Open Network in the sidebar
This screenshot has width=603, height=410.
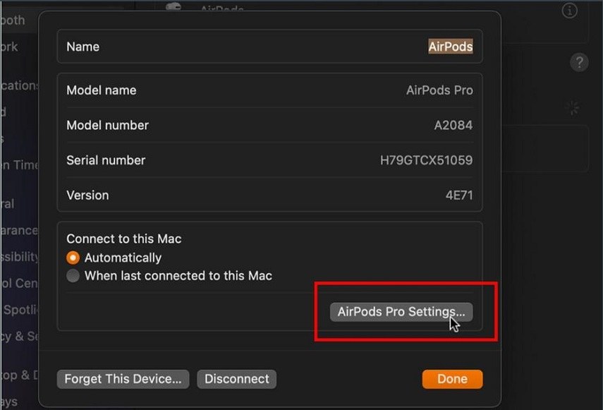point(10,47)
